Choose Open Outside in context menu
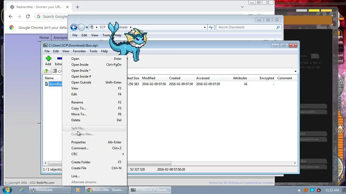The image size is (346, 194). click(95, 82)
